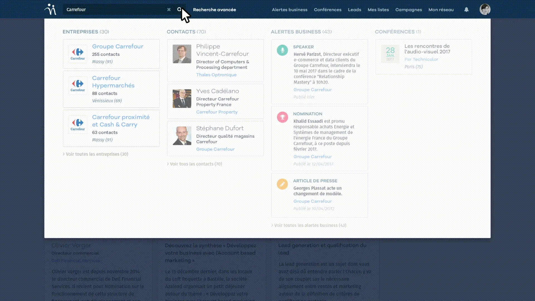Click the magnifier search icon
535x301 pixels.
pyautogui.click(x=179, y=9)
